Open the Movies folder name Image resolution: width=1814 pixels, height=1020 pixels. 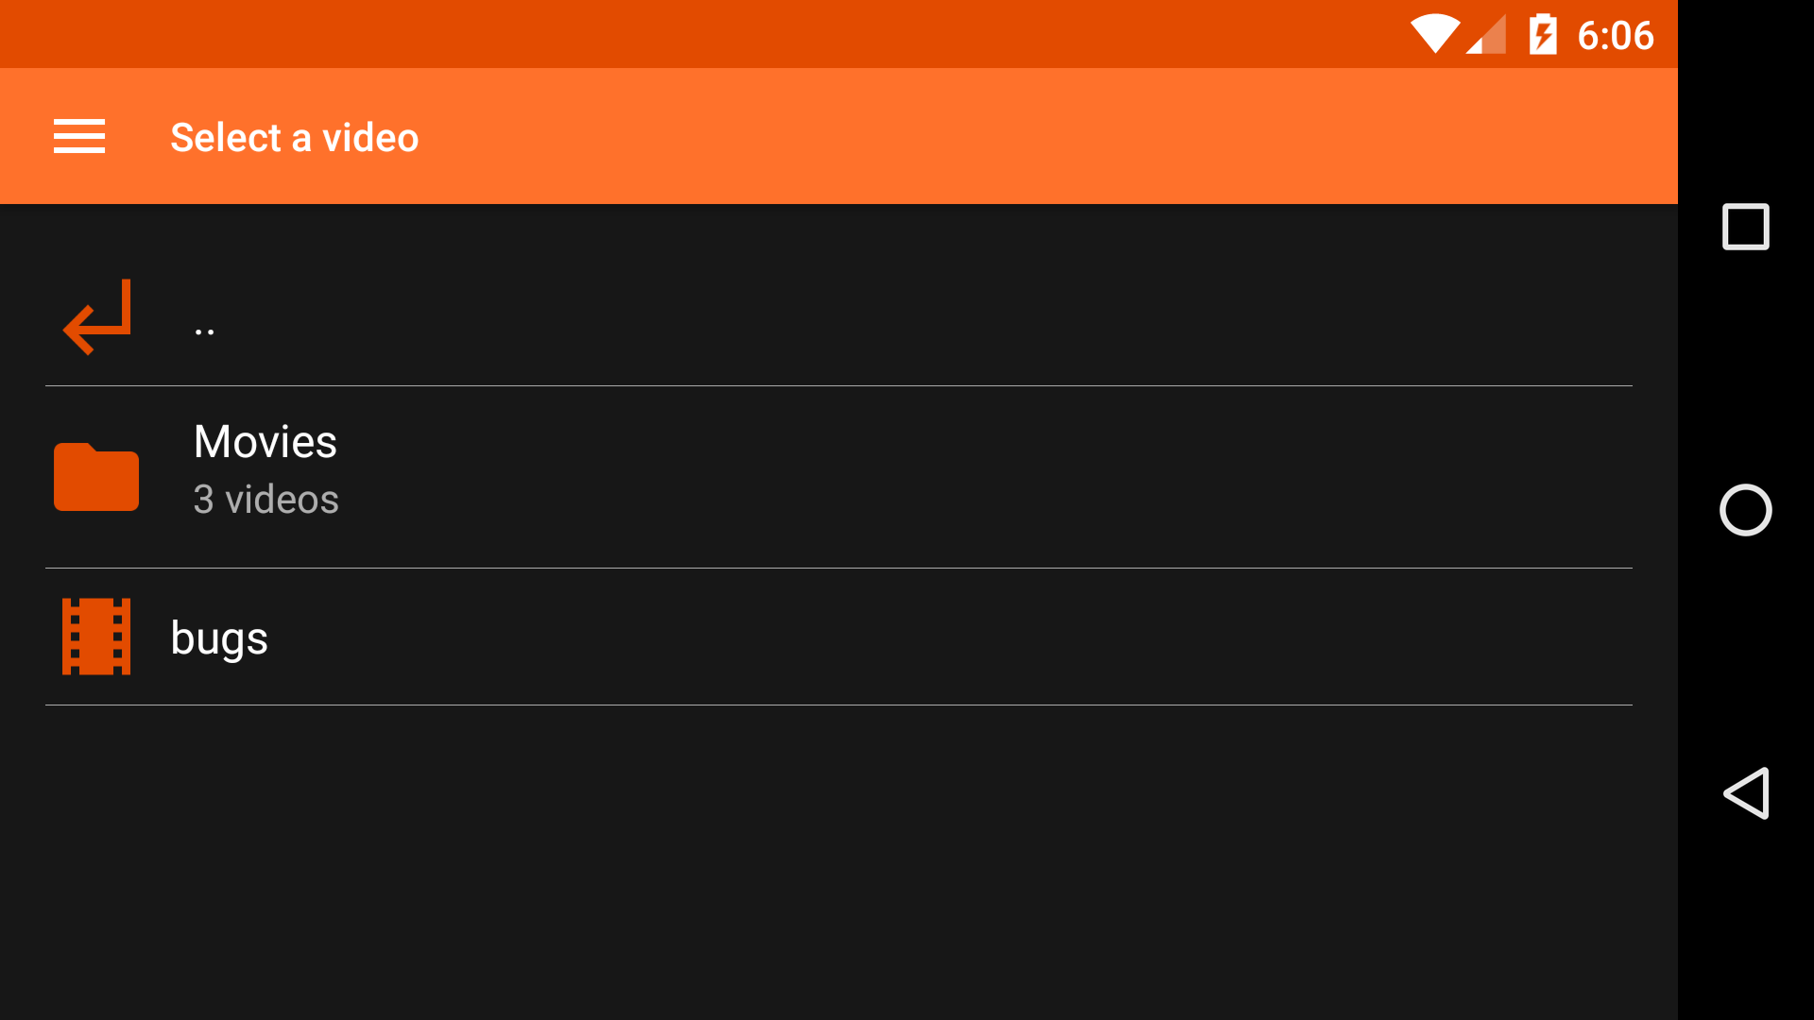pyautogui.click(x=265, y=441)
